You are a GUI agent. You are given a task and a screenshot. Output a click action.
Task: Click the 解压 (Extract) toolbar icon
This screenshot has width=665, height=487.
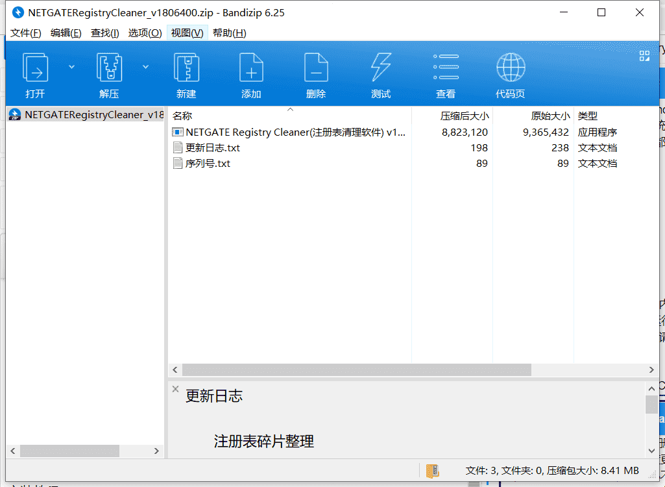[110, 67]
